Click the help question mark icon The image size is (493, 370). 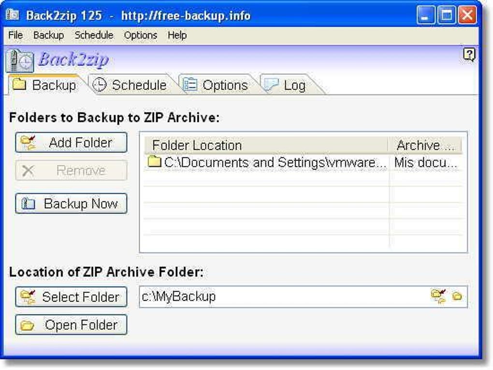469,55
